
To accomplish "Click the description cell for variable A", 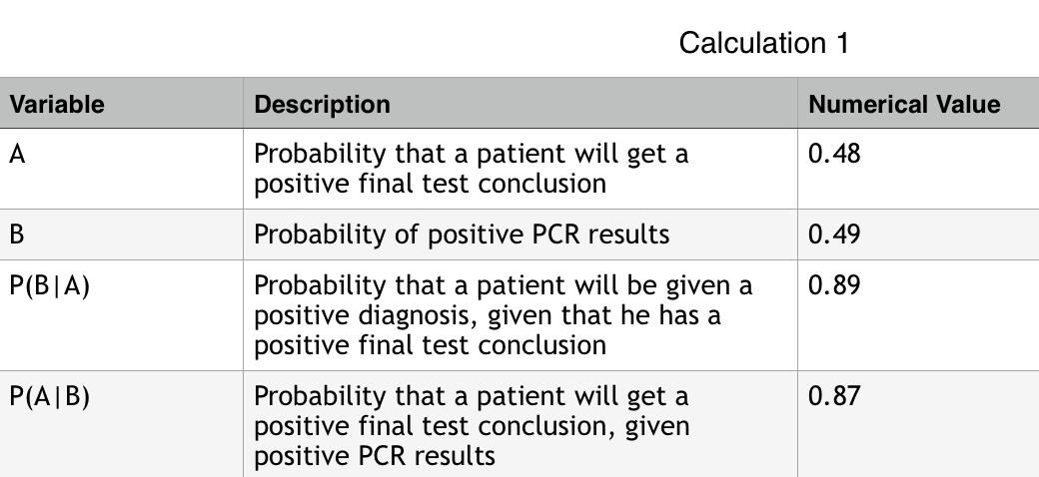I will coord(471,170).
